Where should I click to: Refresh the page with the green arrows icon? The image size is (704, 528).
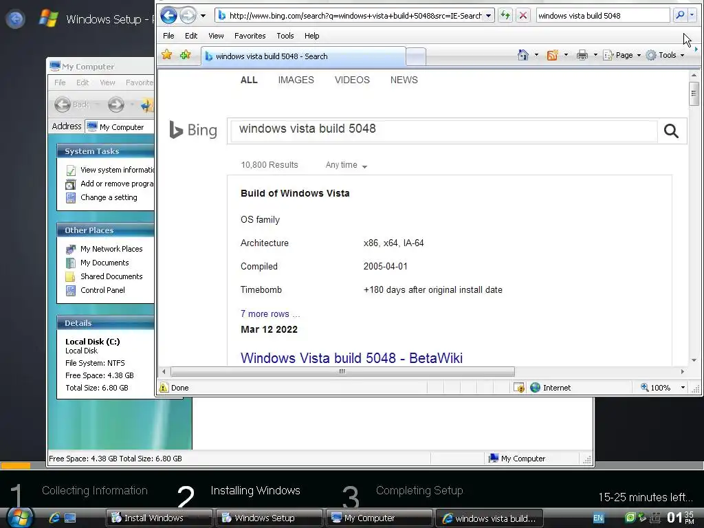click(505, 16)
